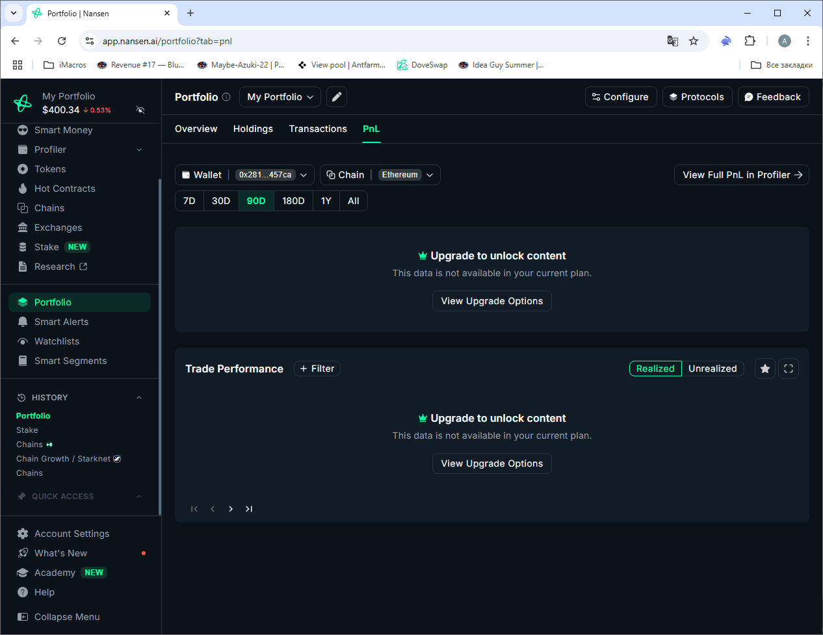Open Exchanges in sidebar
Viewport: 823px width, 635px height.
(x=58, y=227)
